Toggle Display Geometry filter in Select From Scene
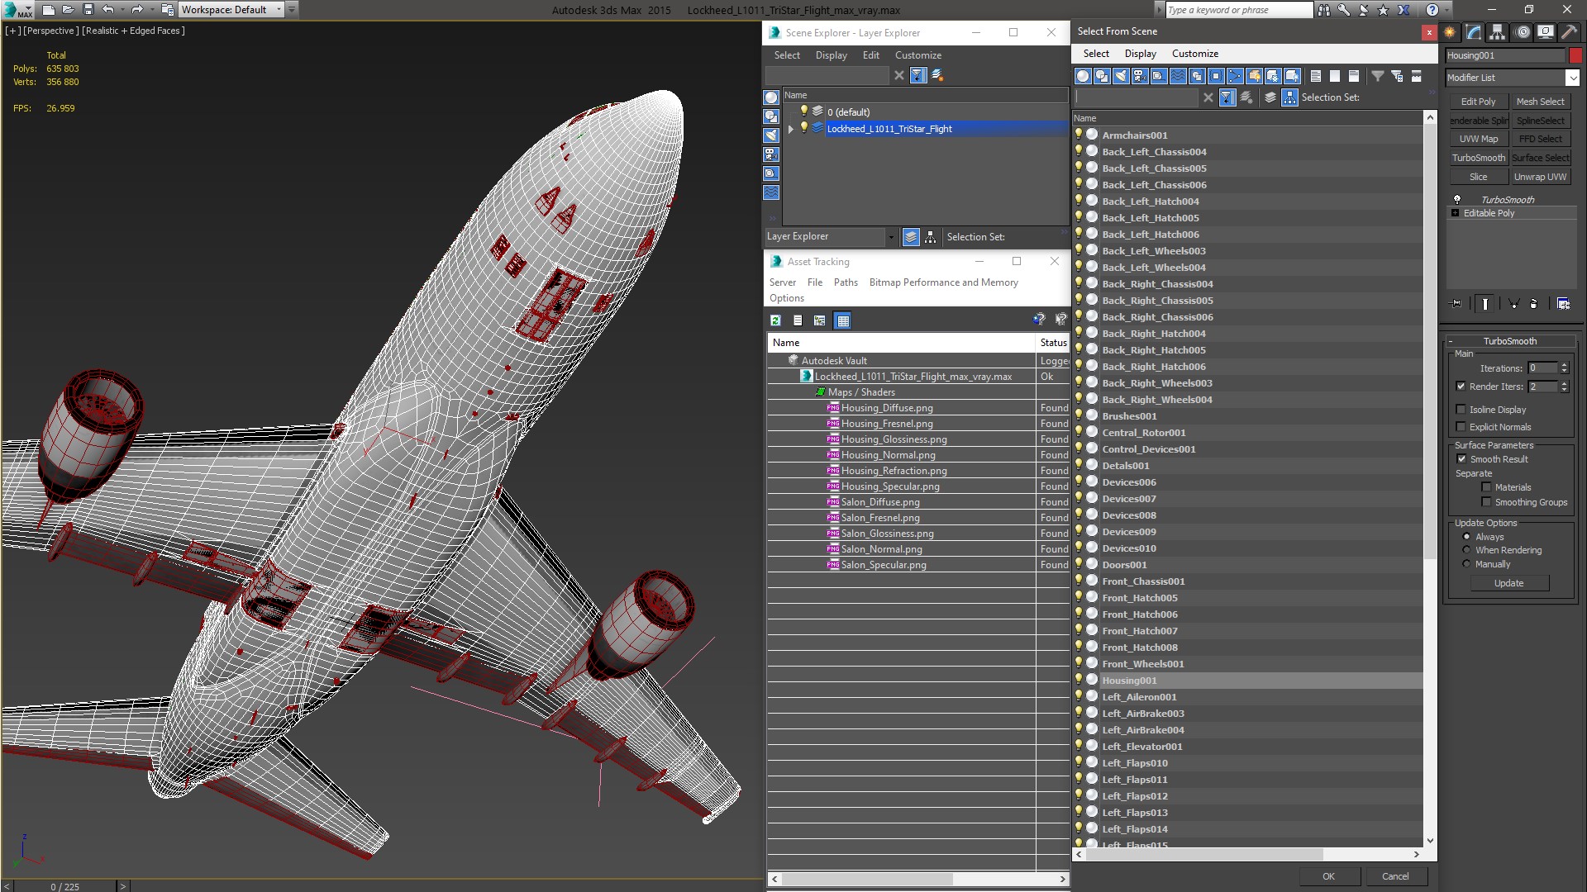Screen dimensions: 1587x892 coord(1083,76)
